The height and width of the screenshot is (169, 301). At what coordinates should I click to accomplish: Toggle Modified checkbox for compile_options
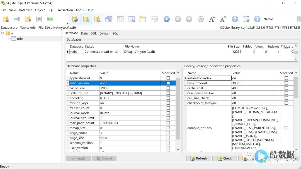[286, 128]
